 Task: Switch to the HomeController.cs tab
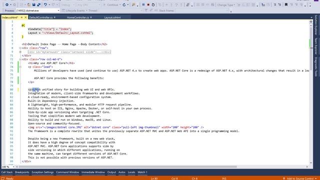78,17
